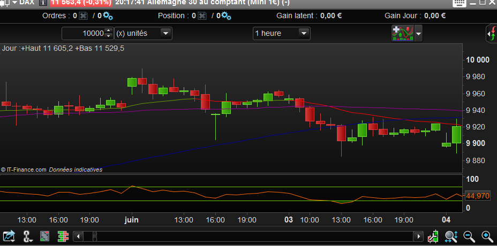Zoom in the chart with plus magnifier
The width and height of the screenshot is (497, 246).
coord(487,236)
